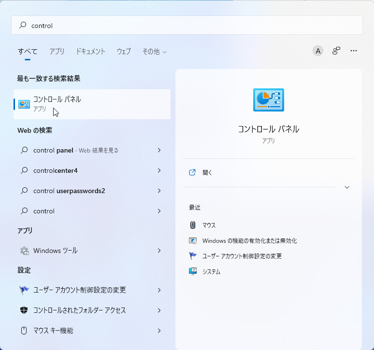The height and width of the screenshot is (350, 374).
Task: Expand the Windows ツール chevron
Action: point(159,251)
